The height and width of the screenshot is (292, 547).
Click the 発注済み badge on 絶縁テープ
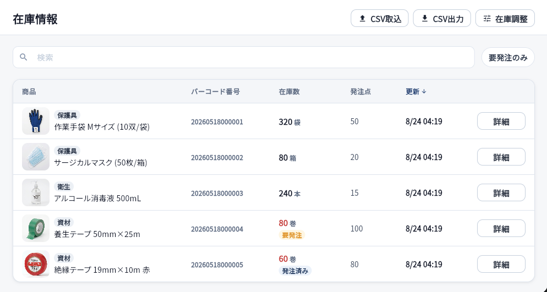click(x=295, y=271)
